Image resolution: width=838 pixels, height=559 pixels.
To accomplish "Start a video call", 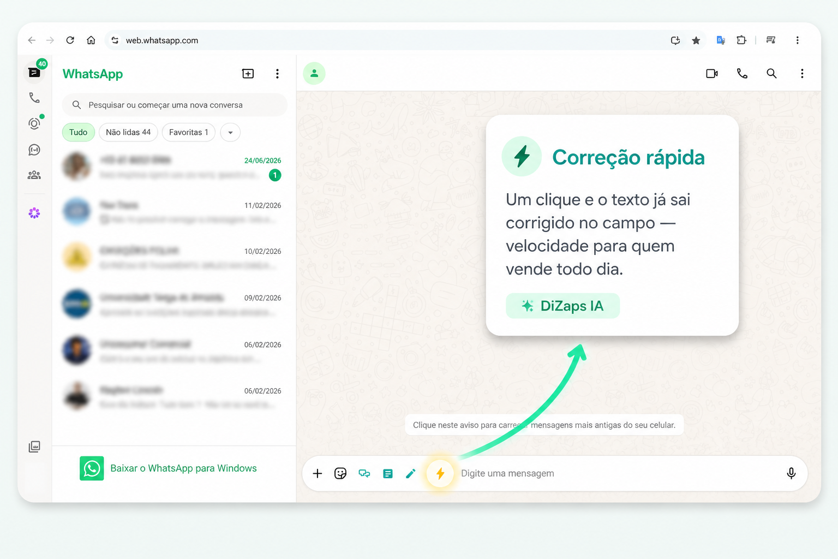I will click(x=712, y=73).
